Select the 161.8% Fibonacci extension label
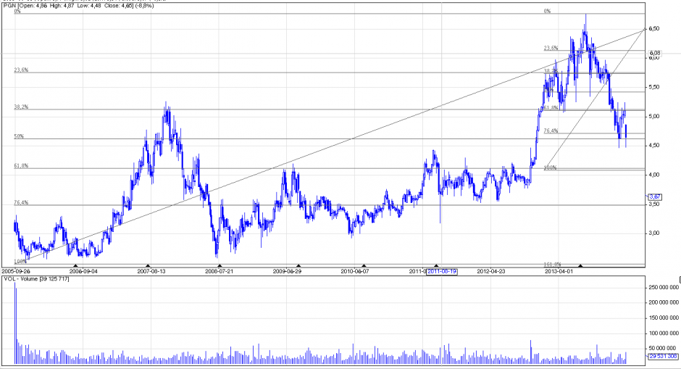 click(553, 264)
